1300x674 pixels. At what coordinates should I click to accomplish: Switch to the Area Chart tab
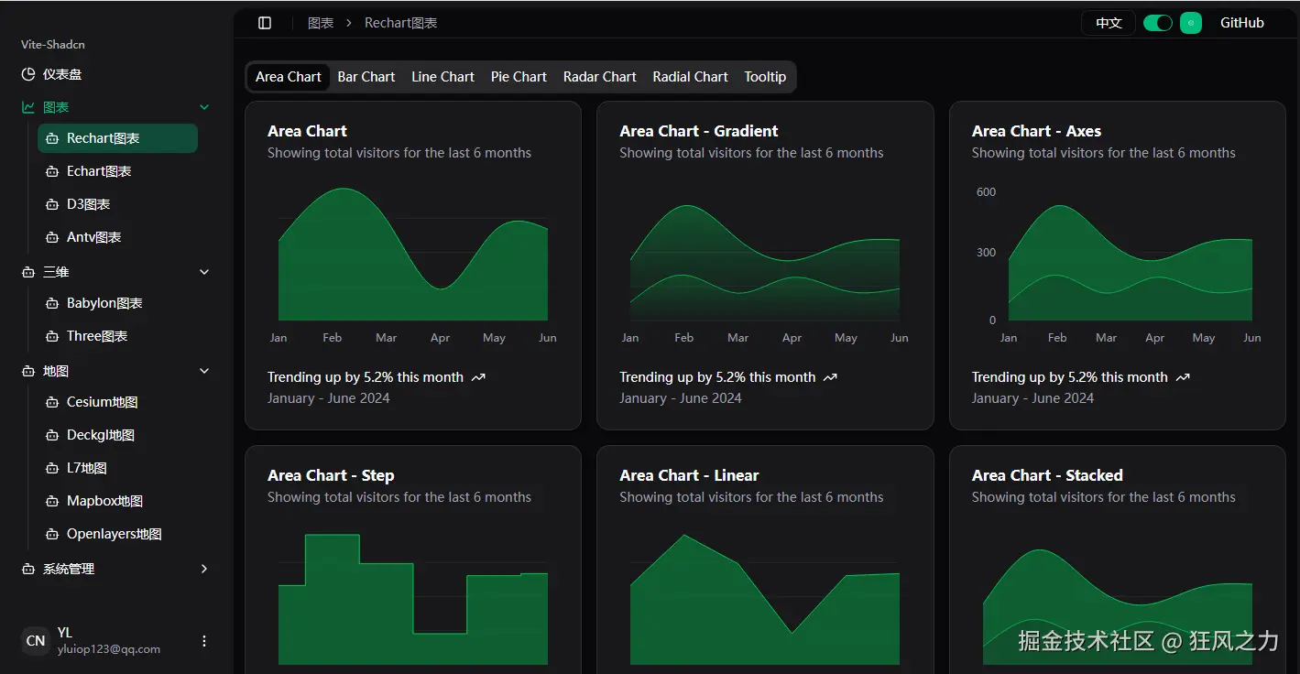pyautogui.click(x=289, y=77)
